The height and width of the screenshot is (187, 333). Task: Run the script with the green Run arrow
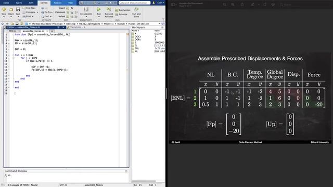[99, 9]
